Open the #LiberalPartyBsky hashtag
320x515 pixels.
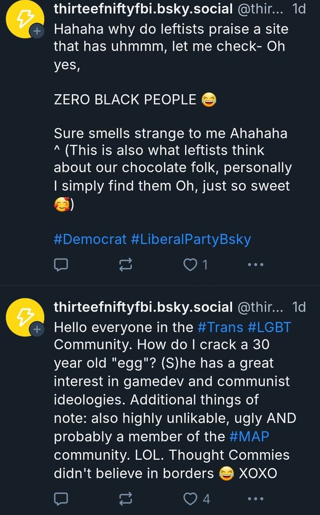tap(191, 239)
